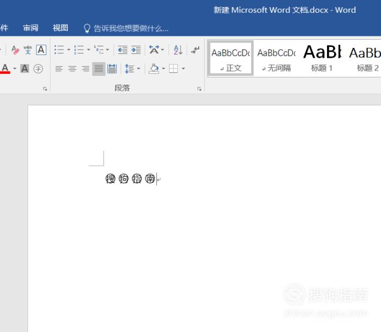Click the 段落 group label

pyautogui.click(x=122, y=88)
